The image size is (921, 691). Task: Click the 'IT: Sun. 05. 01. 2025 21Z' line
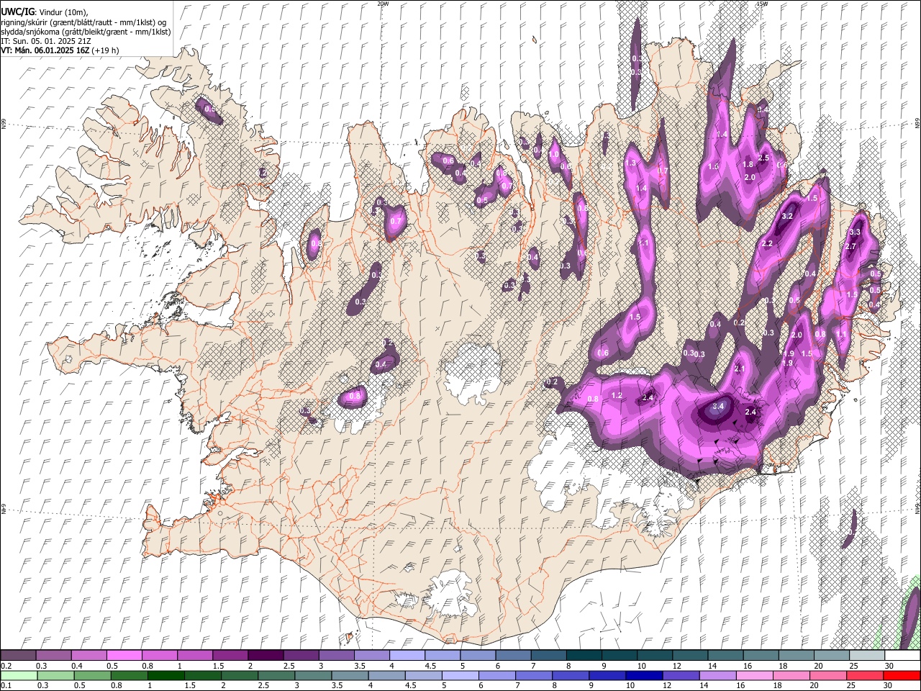pyautogui.click(x=46, y=41)
